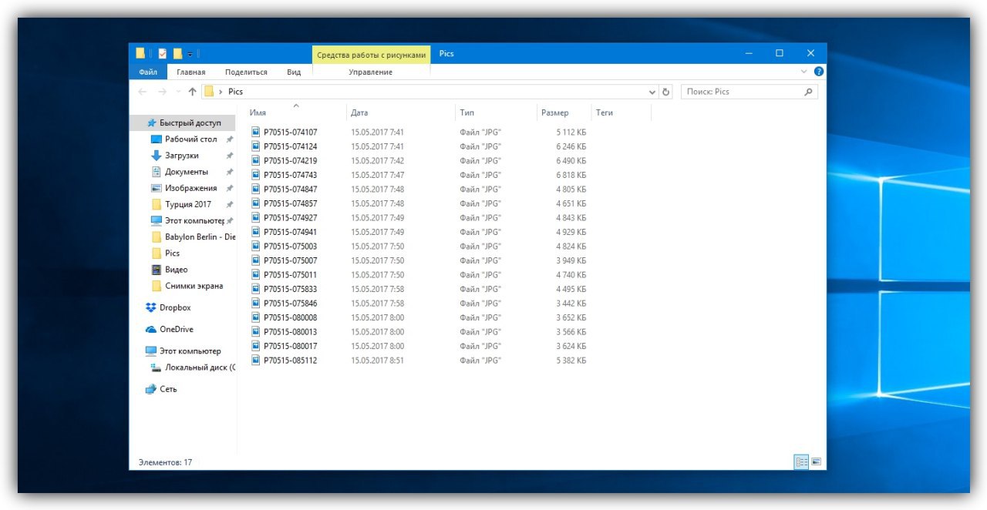Select file P70515-085112
Viewport: 987px width, 510px height.
290,361
